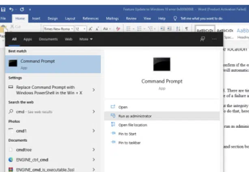Viewport: 249px width, 172px height.
Task: Click the search feedback icon
Action: [x=202, y=39]
